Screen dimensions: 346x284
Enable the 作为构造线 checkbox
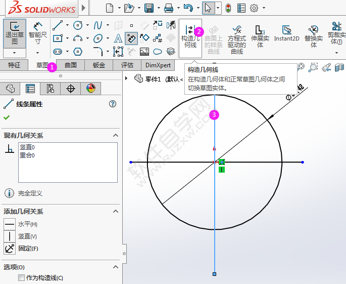coord(21,277)
